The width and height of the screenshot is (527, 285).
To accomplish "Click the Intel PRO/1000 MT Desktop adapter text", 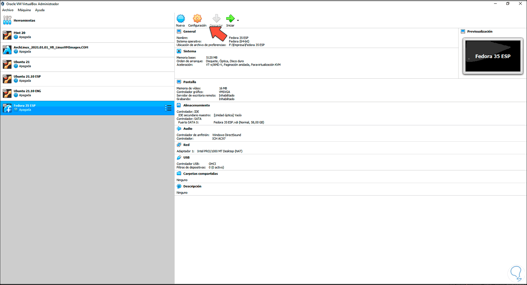I will 220,151.
